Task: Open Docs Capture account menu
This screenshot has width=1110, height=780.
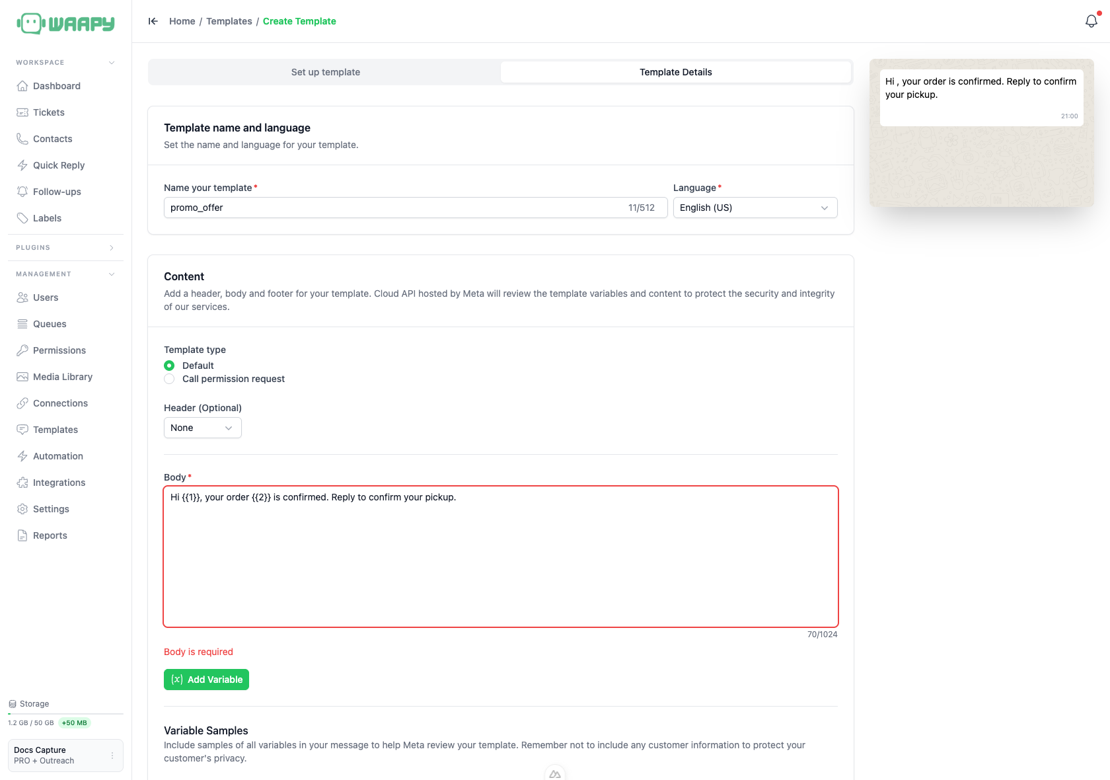Action: 65,756
